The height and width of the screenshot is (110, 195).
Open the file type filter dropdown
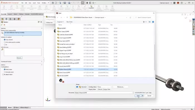(x=144, y=93)
